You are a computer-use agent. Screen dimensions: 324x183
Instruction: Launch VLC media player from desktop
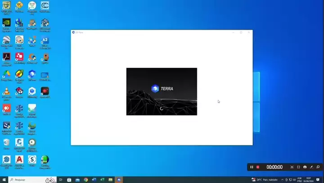pos(6,91)
